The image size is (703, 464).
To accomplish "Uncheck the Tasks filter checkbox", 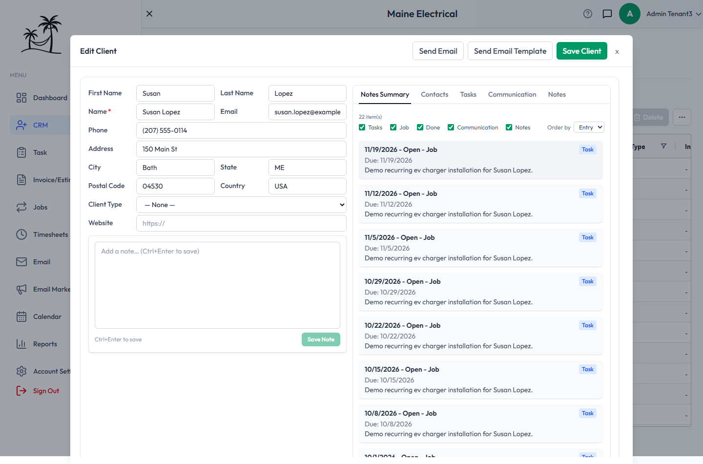I will [362, 127].
